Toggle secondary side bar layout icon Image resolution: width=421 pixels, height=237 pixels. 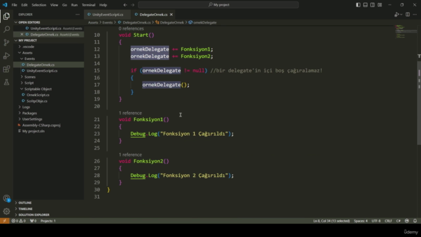372,5
